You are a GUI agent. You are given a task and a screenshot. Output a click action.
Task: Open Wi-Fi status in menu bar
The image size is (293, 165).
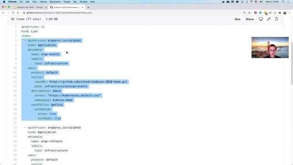tap(251, 2)
